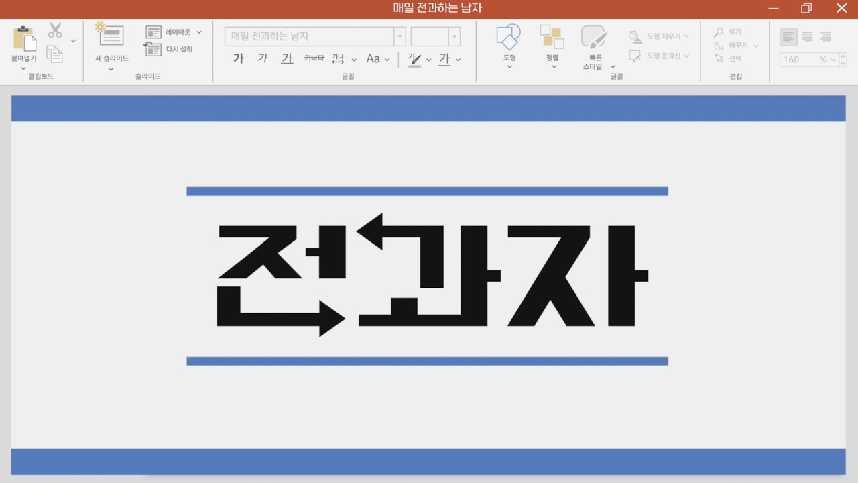Open the font name dropdown arrow
Viewport: 858px width, 483px height.
coord(400,36)
